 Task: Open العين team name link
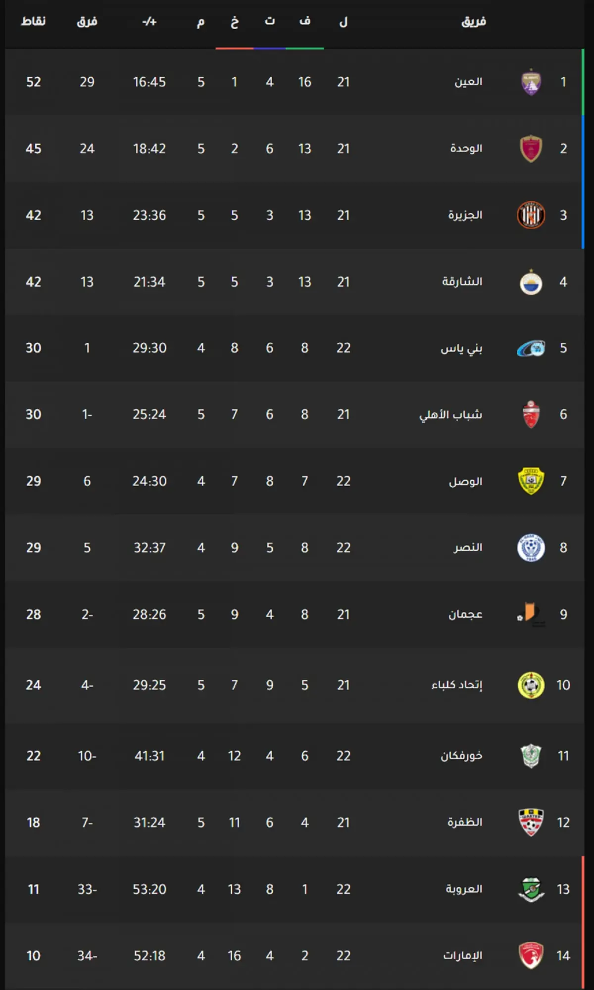click(468, 82)
